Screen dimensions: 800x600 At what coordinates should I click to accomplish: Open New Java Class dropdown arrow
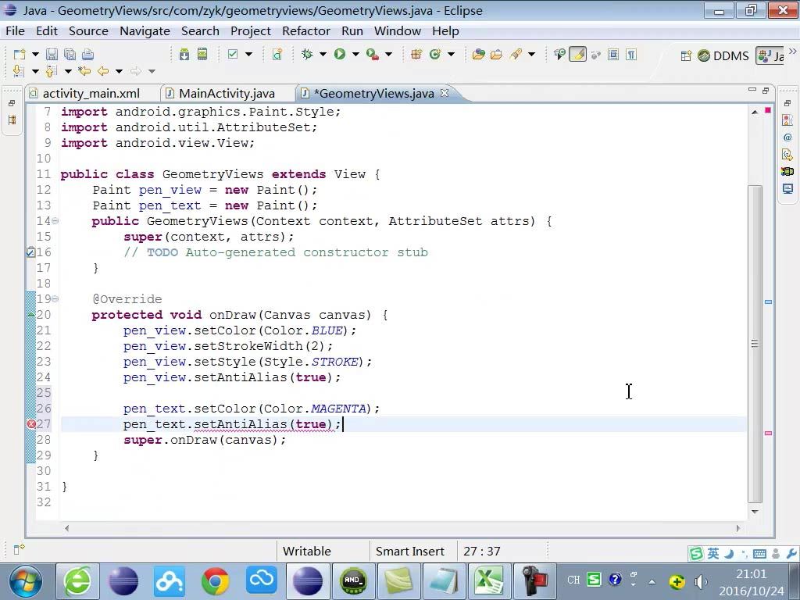click(x=451, y=54)
